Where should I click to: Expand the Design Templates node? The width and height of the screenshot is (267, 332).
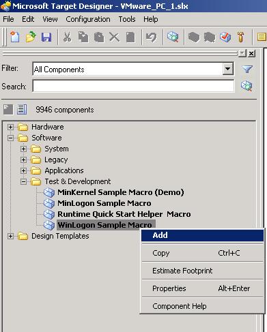pos(10,236)
